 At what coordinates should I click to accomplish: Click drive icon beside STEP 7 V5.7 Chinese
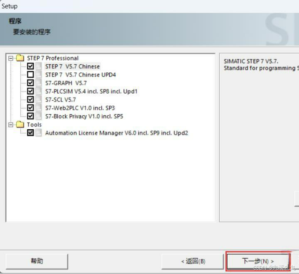pos(38,66)
